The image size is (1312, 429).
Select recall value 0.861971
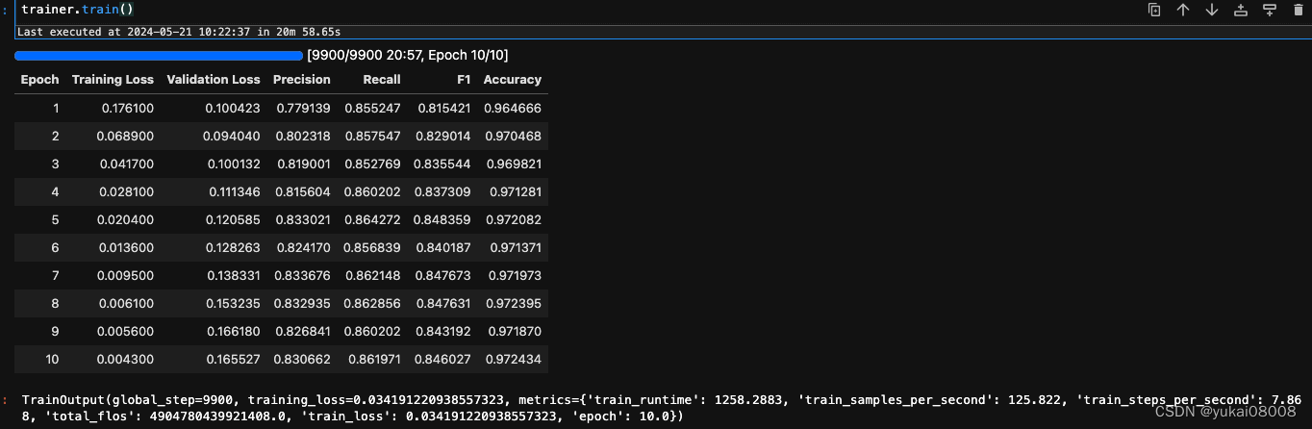tap(374, 359)
